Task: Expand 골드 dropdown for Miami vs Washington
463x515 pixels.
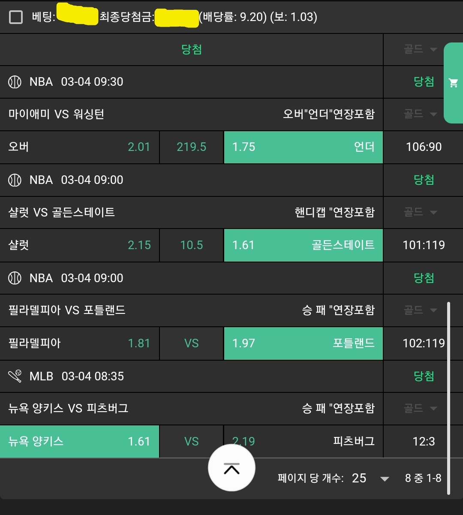Action: click(x=420, y=114)
